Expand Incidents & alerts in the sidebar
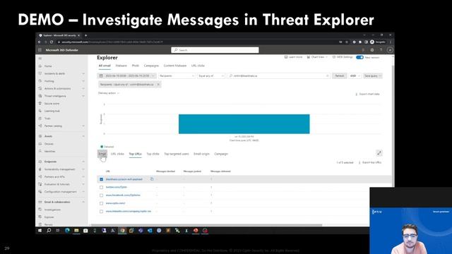452x254 pixels. click(83, 73)
